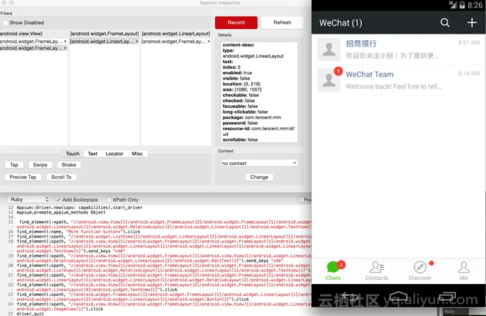
Task: Open the 招商银行 chat conversation
Action: [399, 49]
